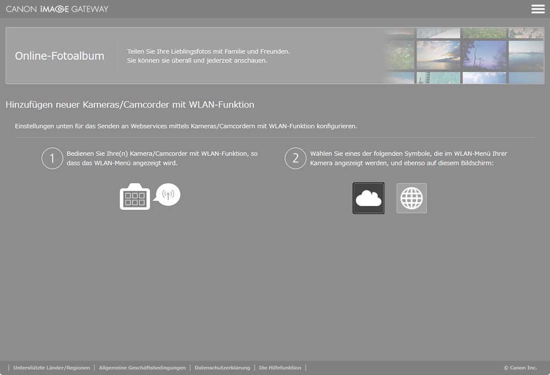
Task: Select the cloud symbol button
Action: (369, 198)
